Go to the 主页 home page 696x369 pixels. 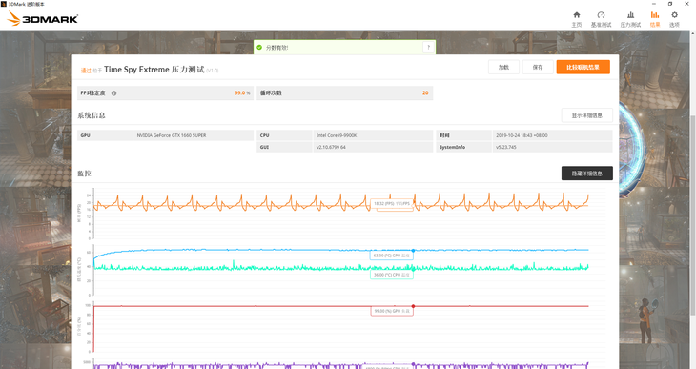coord(576,19)
